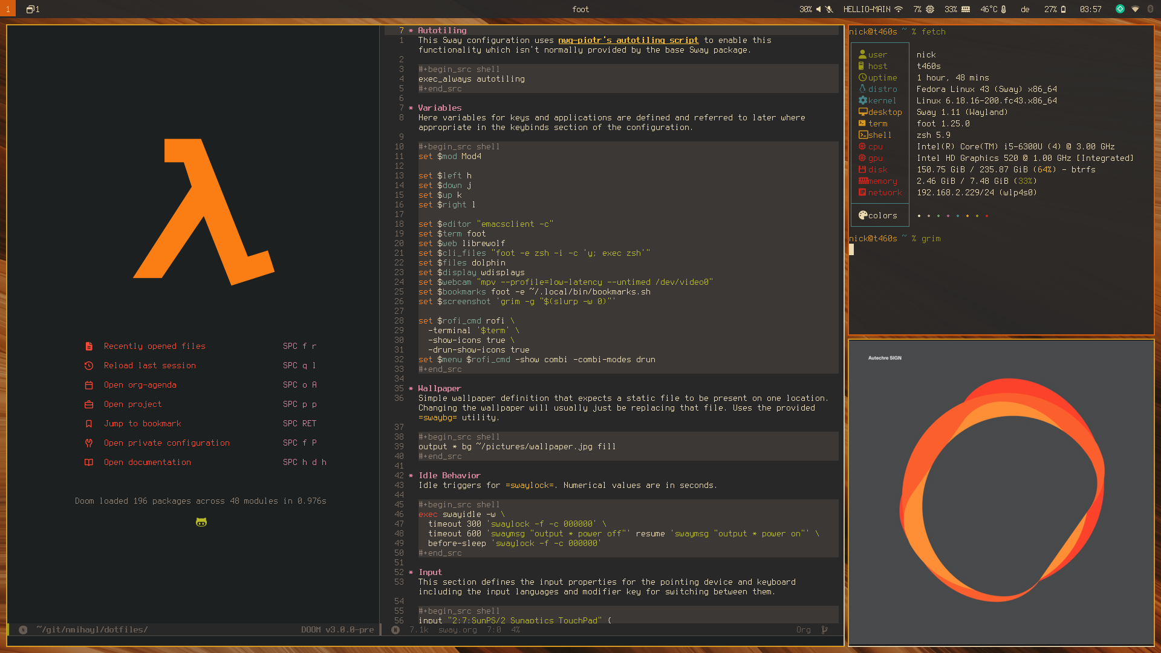Click the fetch colors palette dots
Viewport: 1161px width, 653px height.
(952, 215)
